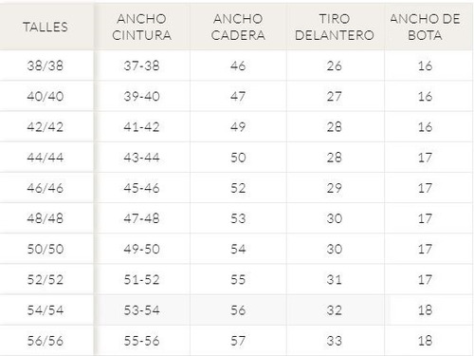Click the ANCHO DE BOTA header
474x356 pixels.
[425, 27]
